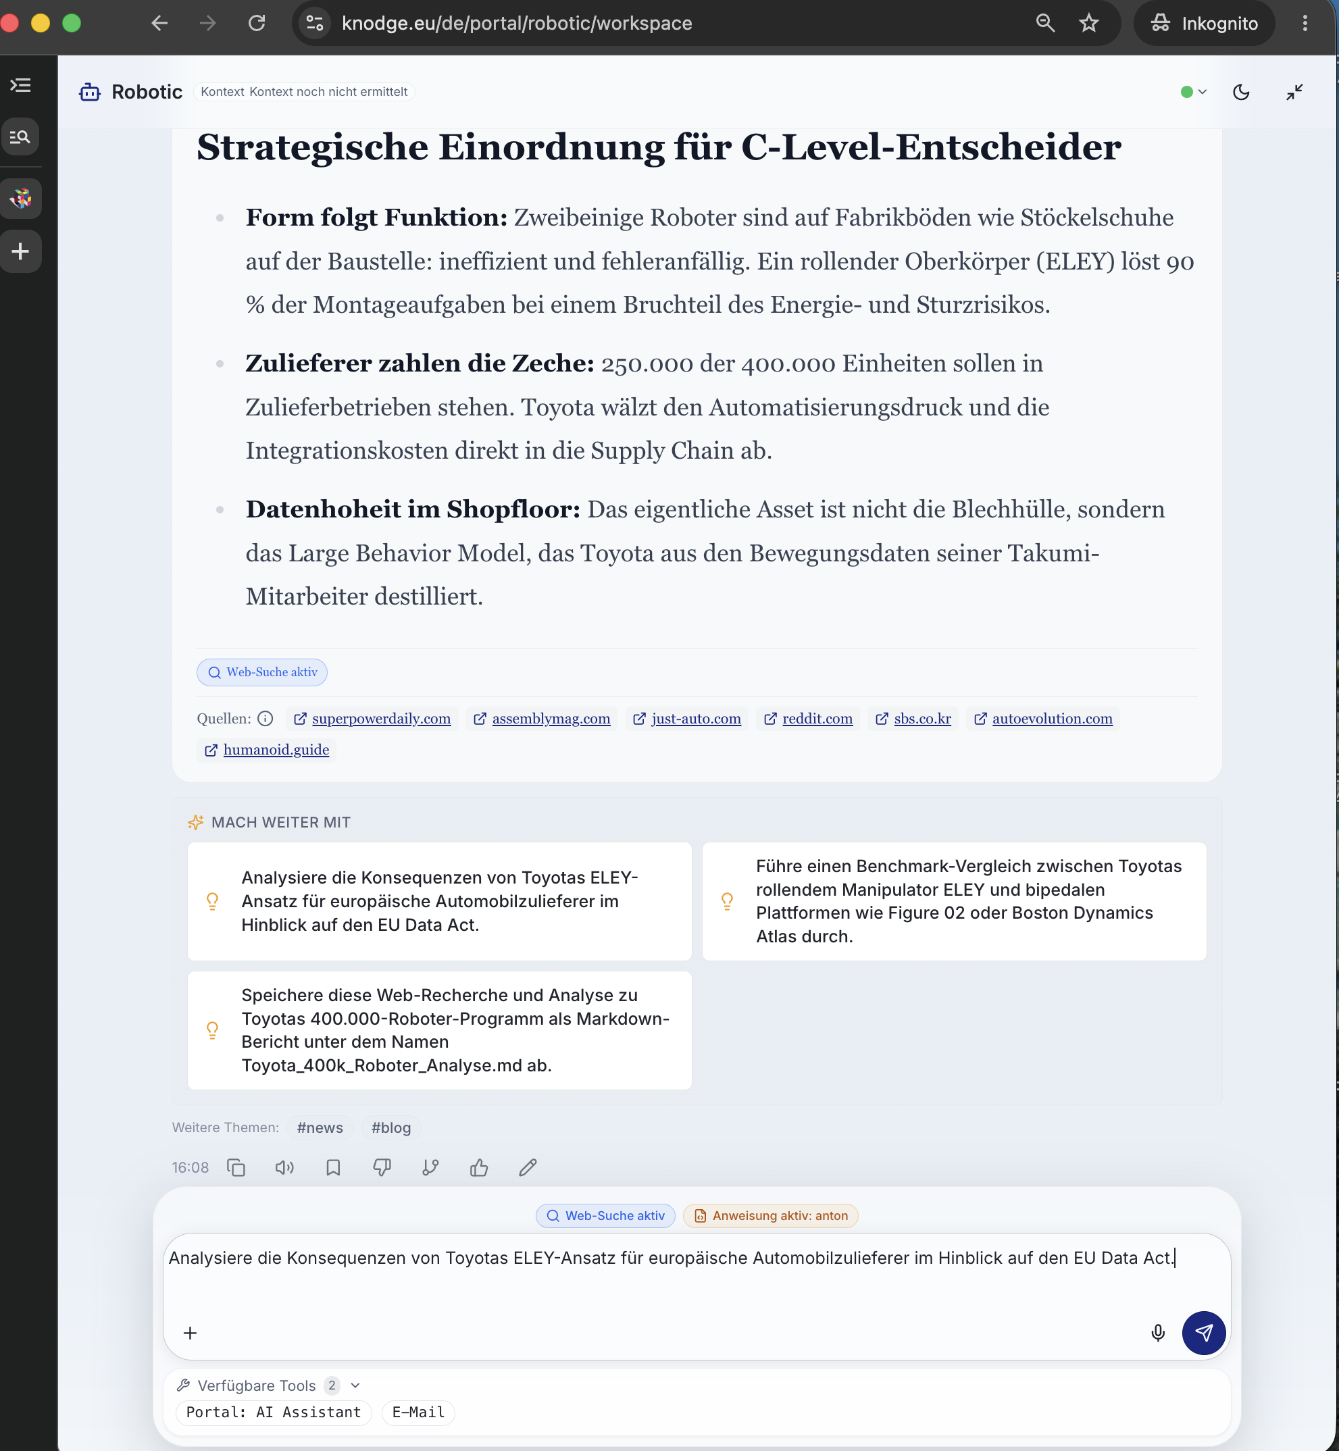Screen dimensions: 1339x1451
Task: Click the address bar URL
Action: pos(517,23)
